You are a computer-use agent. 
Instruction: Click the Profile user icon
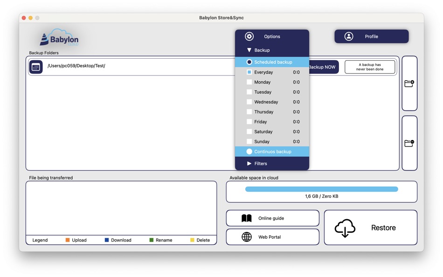point(349,36)
